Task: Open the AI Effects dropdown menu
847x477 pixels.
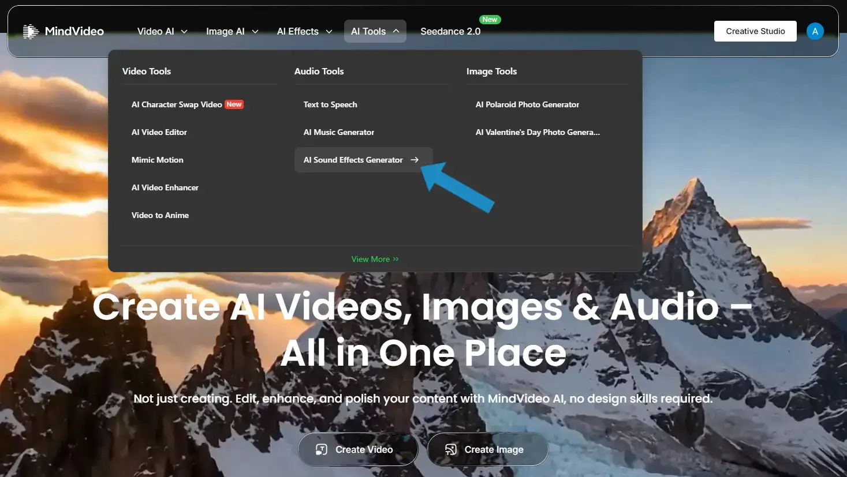Action: tap(304, 31)
